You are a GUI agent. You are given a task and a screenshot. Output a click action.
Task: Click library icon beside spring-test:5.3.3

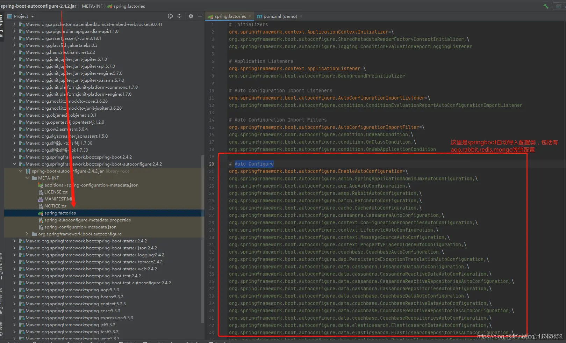pos(22,332)
